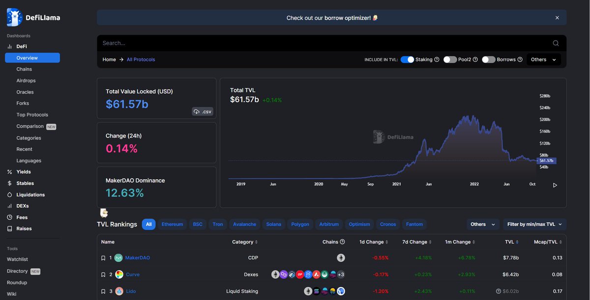Close the borrow optimizer banner

[x=557, y=18]
